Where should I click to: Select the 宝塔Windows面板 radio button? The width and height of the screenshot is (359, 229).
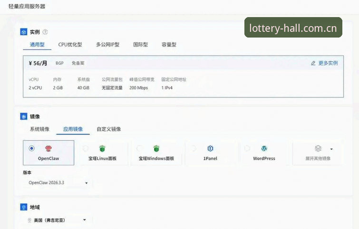click(139, 148)
